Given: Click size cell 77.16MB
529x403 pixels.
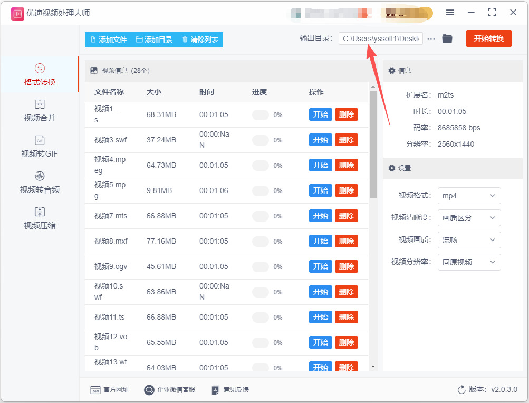Looking at the screenshot, I should pos(161,241).
